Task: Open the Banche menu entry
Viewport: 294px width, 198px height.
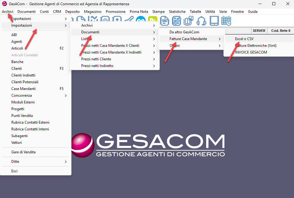Action: click(35, 62)
